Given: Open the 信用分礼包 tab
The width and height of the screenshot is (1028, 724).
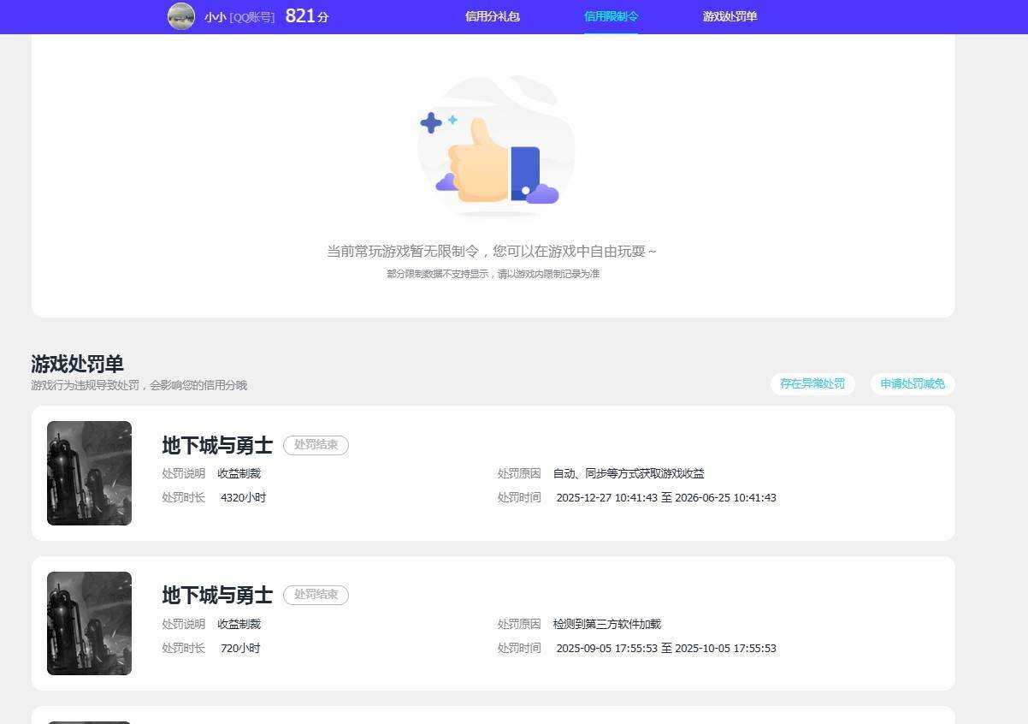Looking at the screenshot, I should point(493,16).
